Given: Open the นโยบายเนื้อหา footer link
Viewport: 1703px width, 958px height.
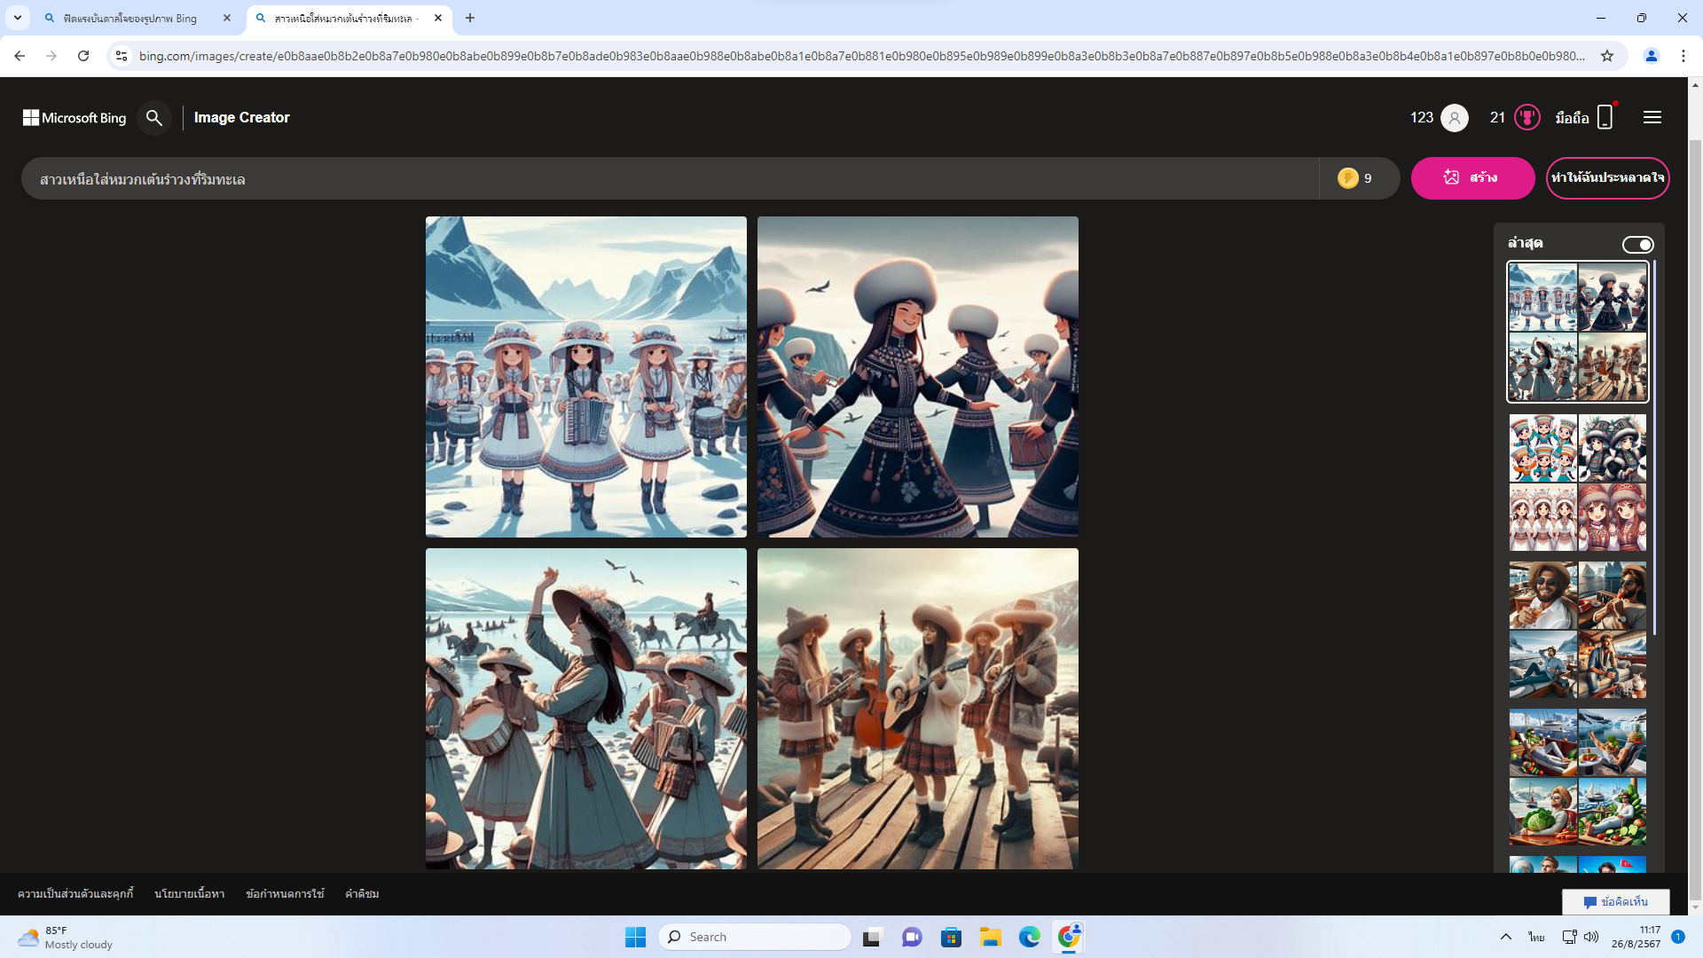Looking at the screenshot, I should 189,894.
